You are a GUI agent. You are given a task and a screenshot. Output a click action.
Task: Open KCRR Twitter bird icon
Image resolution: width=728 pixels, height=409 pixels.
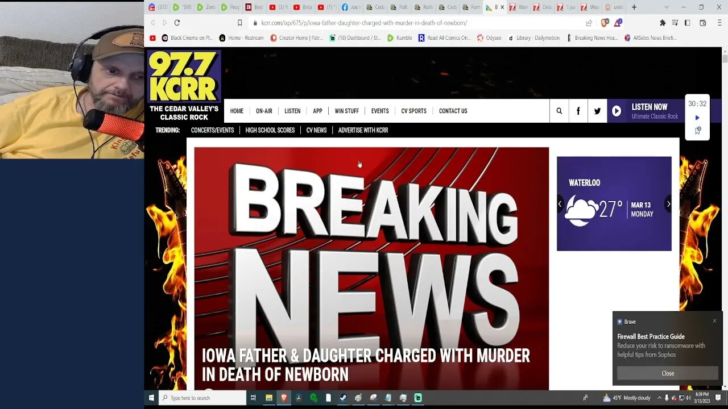pyautogui.click(x=597, y=111)
